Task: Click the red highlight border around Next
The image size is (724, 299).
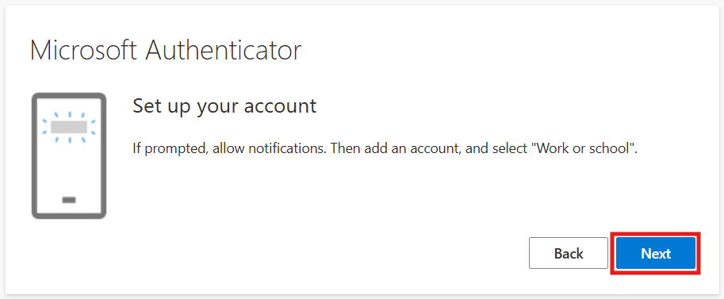Action: tap(656, 233)
